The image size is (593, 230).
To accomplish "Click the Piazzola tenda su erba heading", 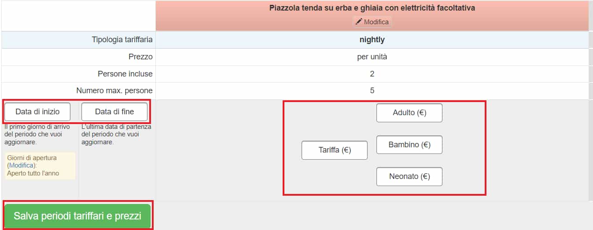I will [x=372, y=8].
